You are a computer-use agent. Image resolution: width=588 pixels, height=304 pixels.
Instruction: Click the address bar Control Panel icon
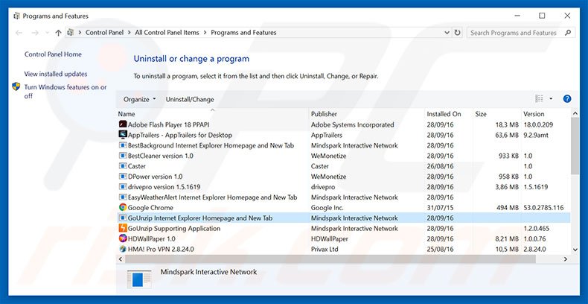(70, 33)
